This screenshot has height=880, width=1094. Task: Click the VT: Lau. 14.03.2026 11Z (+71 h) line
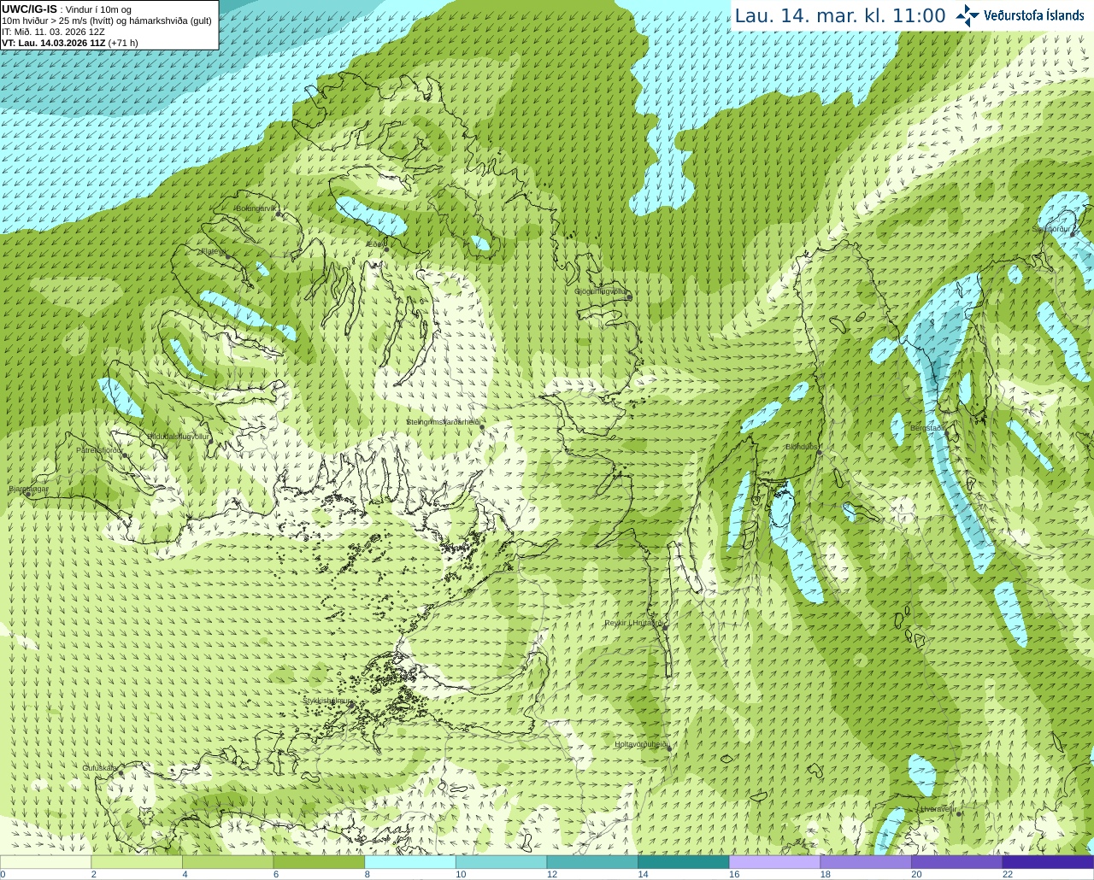[70, 43]
